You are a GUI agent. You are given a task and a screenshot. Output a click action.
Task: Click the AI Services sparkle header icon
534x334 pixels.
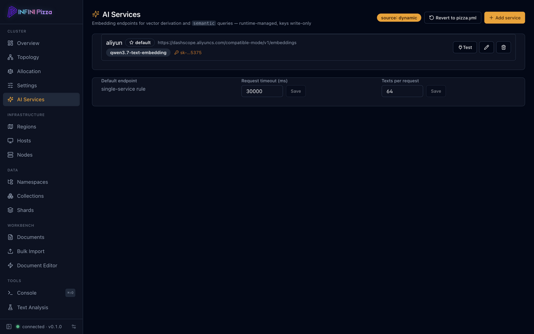click(x=96, y=14)
